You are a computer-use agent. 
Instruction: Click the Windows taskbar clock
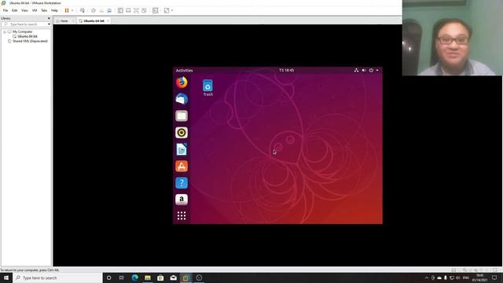point(480,277)
